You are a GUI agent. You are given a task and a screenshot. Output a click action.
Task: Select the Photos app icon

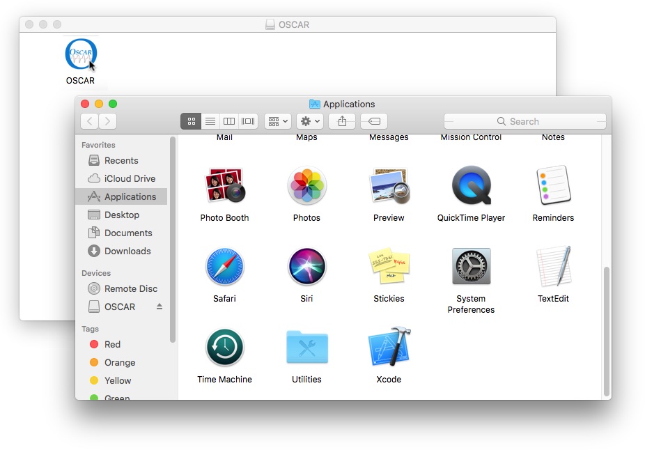(x=307, y=185)
